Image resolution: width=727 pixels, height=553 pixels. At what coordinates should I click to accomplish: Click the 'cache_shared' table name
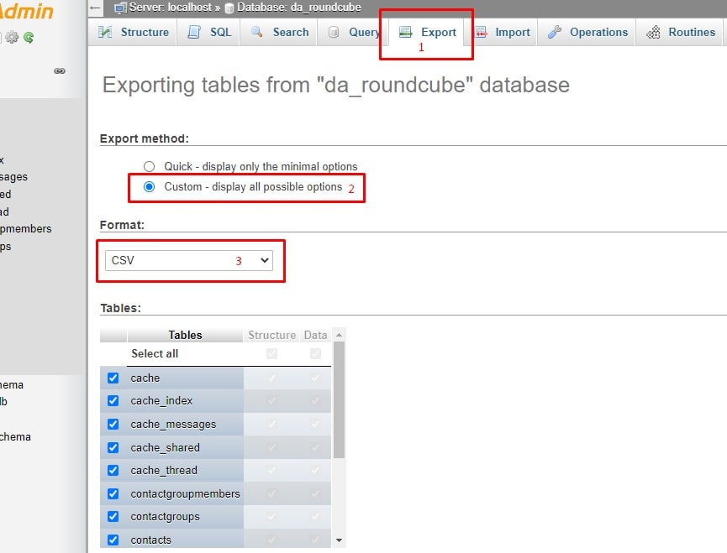165,447
